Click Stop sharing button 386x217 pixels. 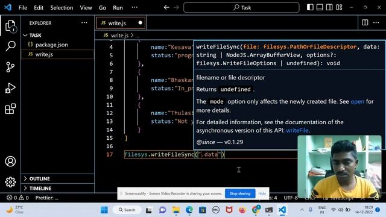240,193
